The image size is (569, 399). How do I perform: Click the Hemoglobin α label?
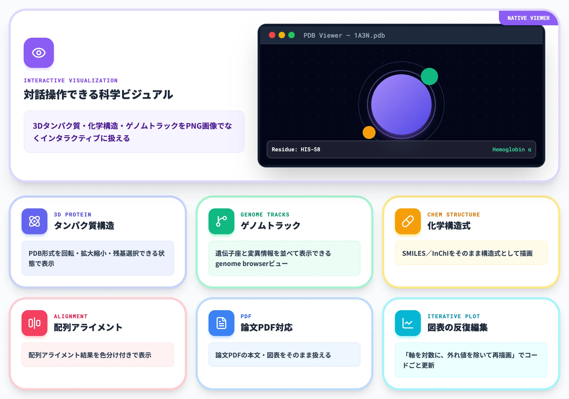(x=512, y=149)
